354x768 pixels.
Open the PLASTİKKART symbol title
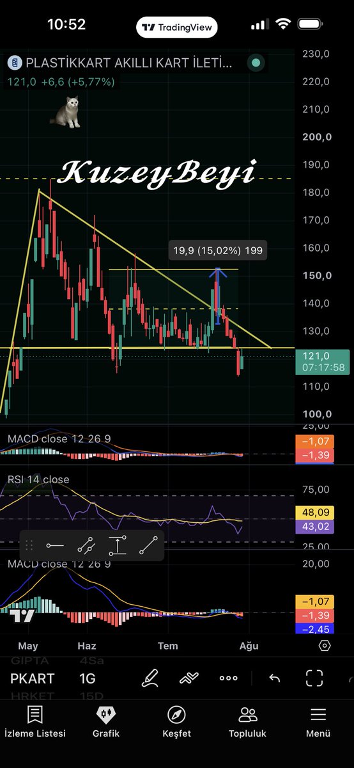point(128,63)
